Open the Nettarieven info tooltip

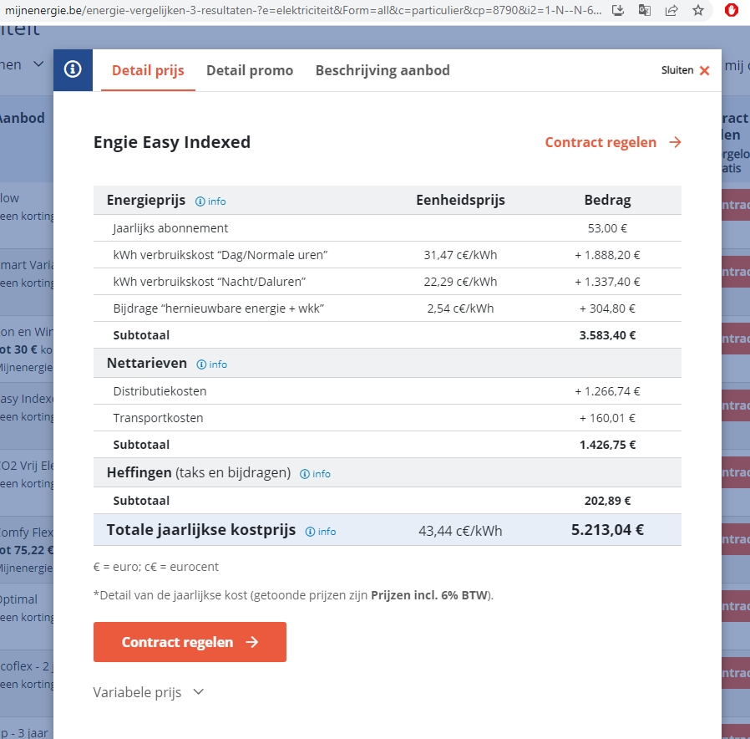coord(212,364)
